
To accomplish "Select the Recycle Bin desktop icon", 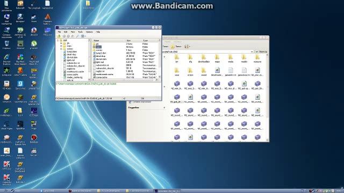I will click(6, 45).
